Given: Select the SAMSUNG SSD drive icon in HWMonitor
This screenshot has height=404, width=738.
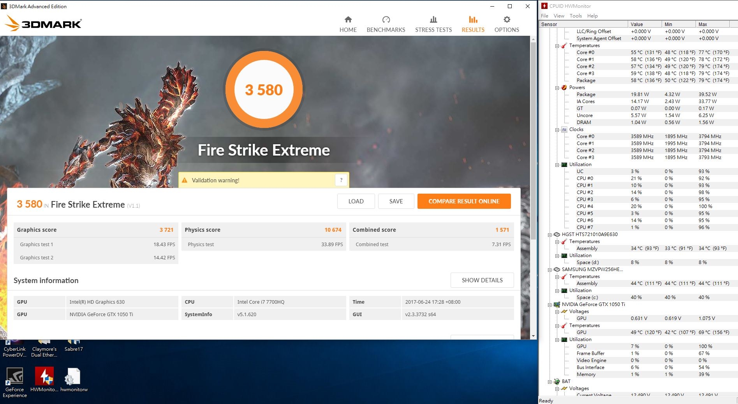Looking at the screenshot, I should (x=557, y=269).
